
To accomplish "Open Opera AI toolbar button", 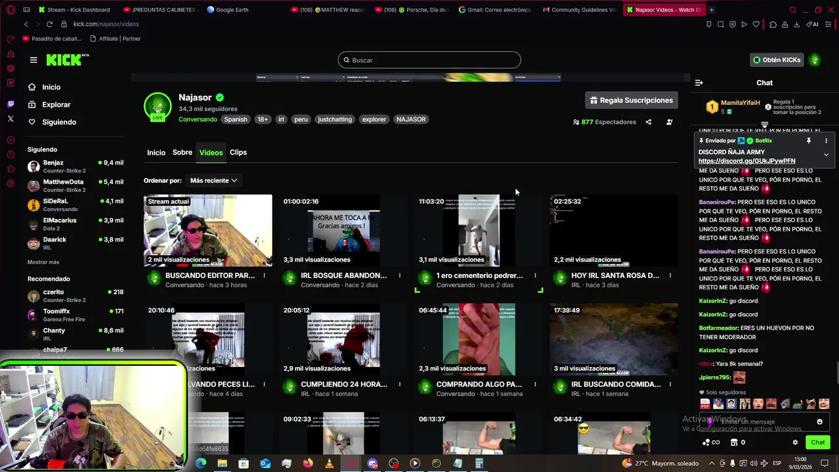I will click(x=813, y=24).
